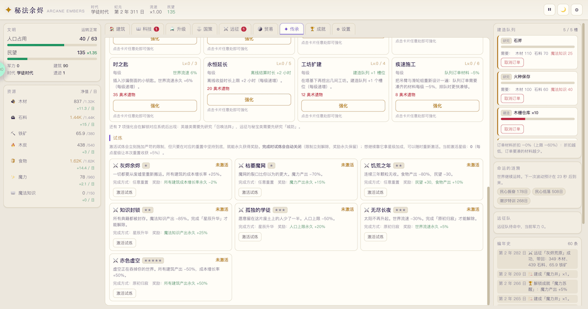The image size is (588, 309).
Task: Click the 未激活 status on 灰烬余烬
Action: coord(222,165)
